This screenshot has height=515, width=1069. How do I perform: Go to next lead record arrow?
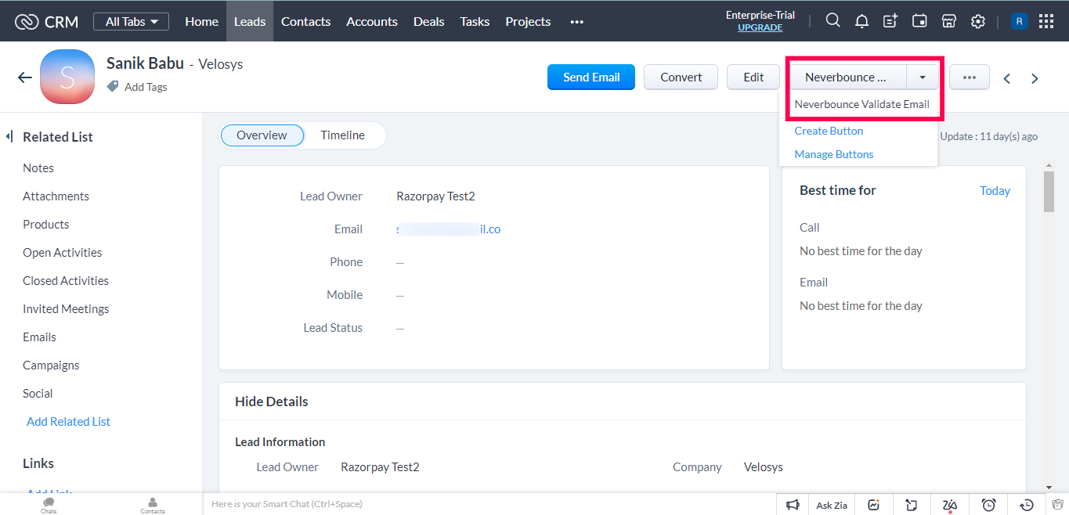[x=1035, y=78]
